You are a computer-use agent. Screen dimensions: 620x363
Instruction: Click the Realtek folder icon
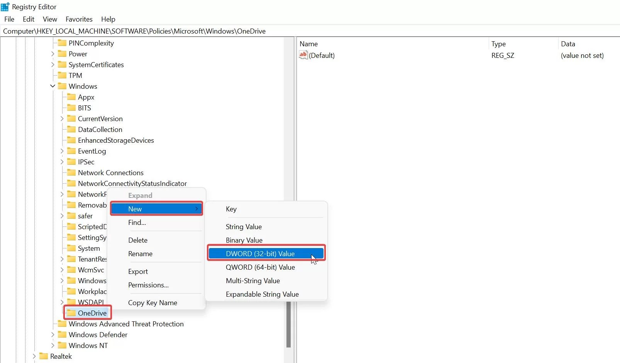(44, 356)
